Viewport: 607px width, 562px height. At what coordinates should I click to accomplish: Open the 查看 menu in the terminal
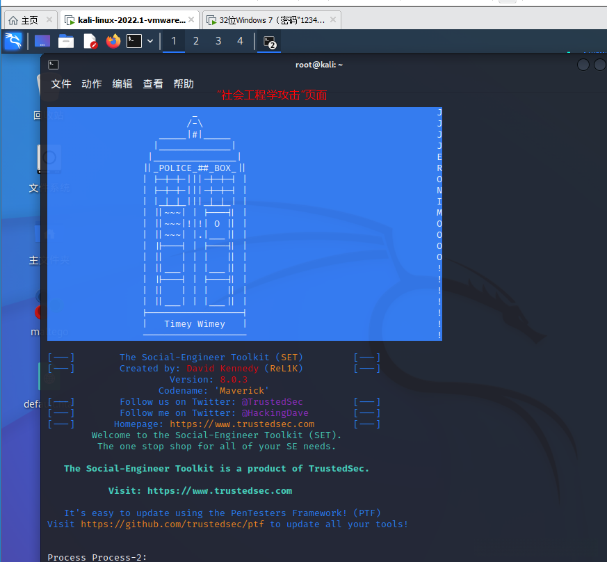153,83
